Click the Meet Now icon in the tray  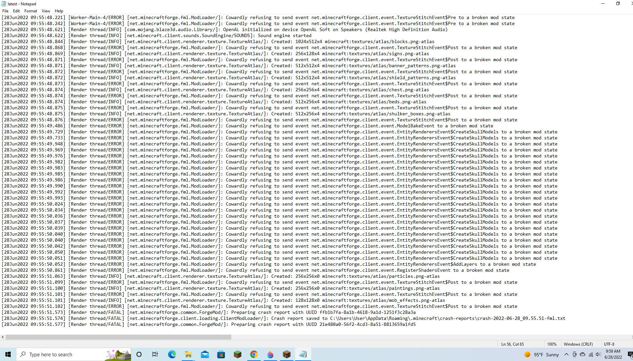(x=574, y=354)
